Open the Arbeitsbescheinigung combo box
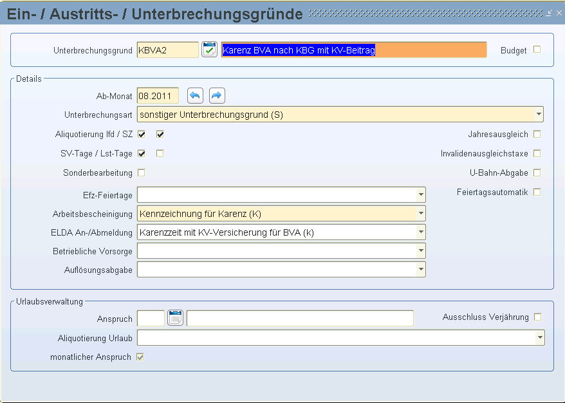565x403 pixels. coord(420,214)
